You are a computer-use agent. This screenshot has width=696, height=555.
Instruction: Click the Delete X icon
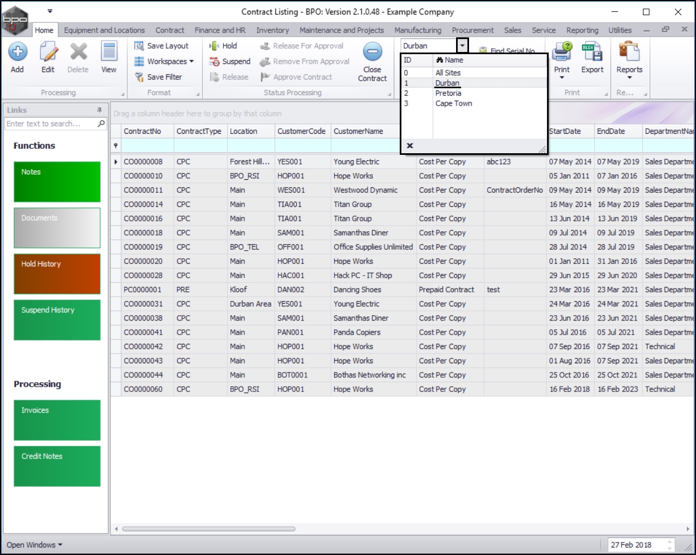point(78,52)
